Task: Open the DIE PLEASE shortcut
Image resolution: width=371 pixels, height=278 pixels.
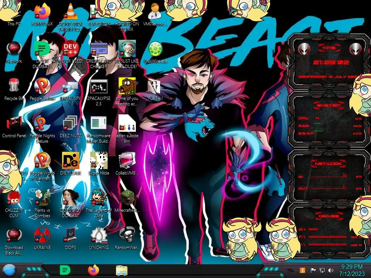Action: tap(71, 164)
